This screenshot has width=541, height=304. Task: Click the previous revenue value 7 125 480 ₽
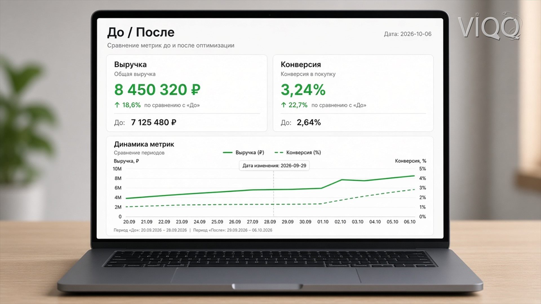pos(154,122)
